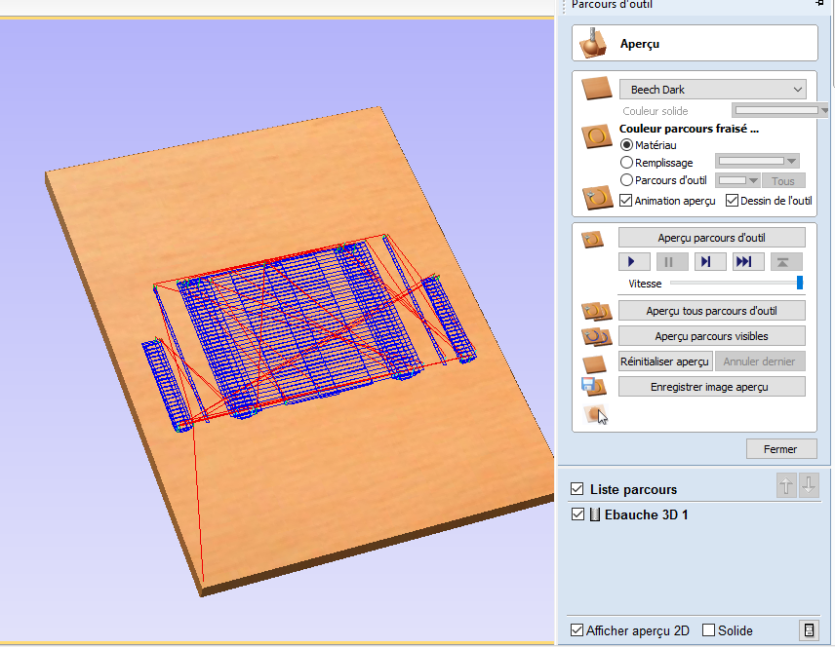Click the Réinitialiser aperçu button
This screenshot has height=647, width=835.
(x=664, y=362)
